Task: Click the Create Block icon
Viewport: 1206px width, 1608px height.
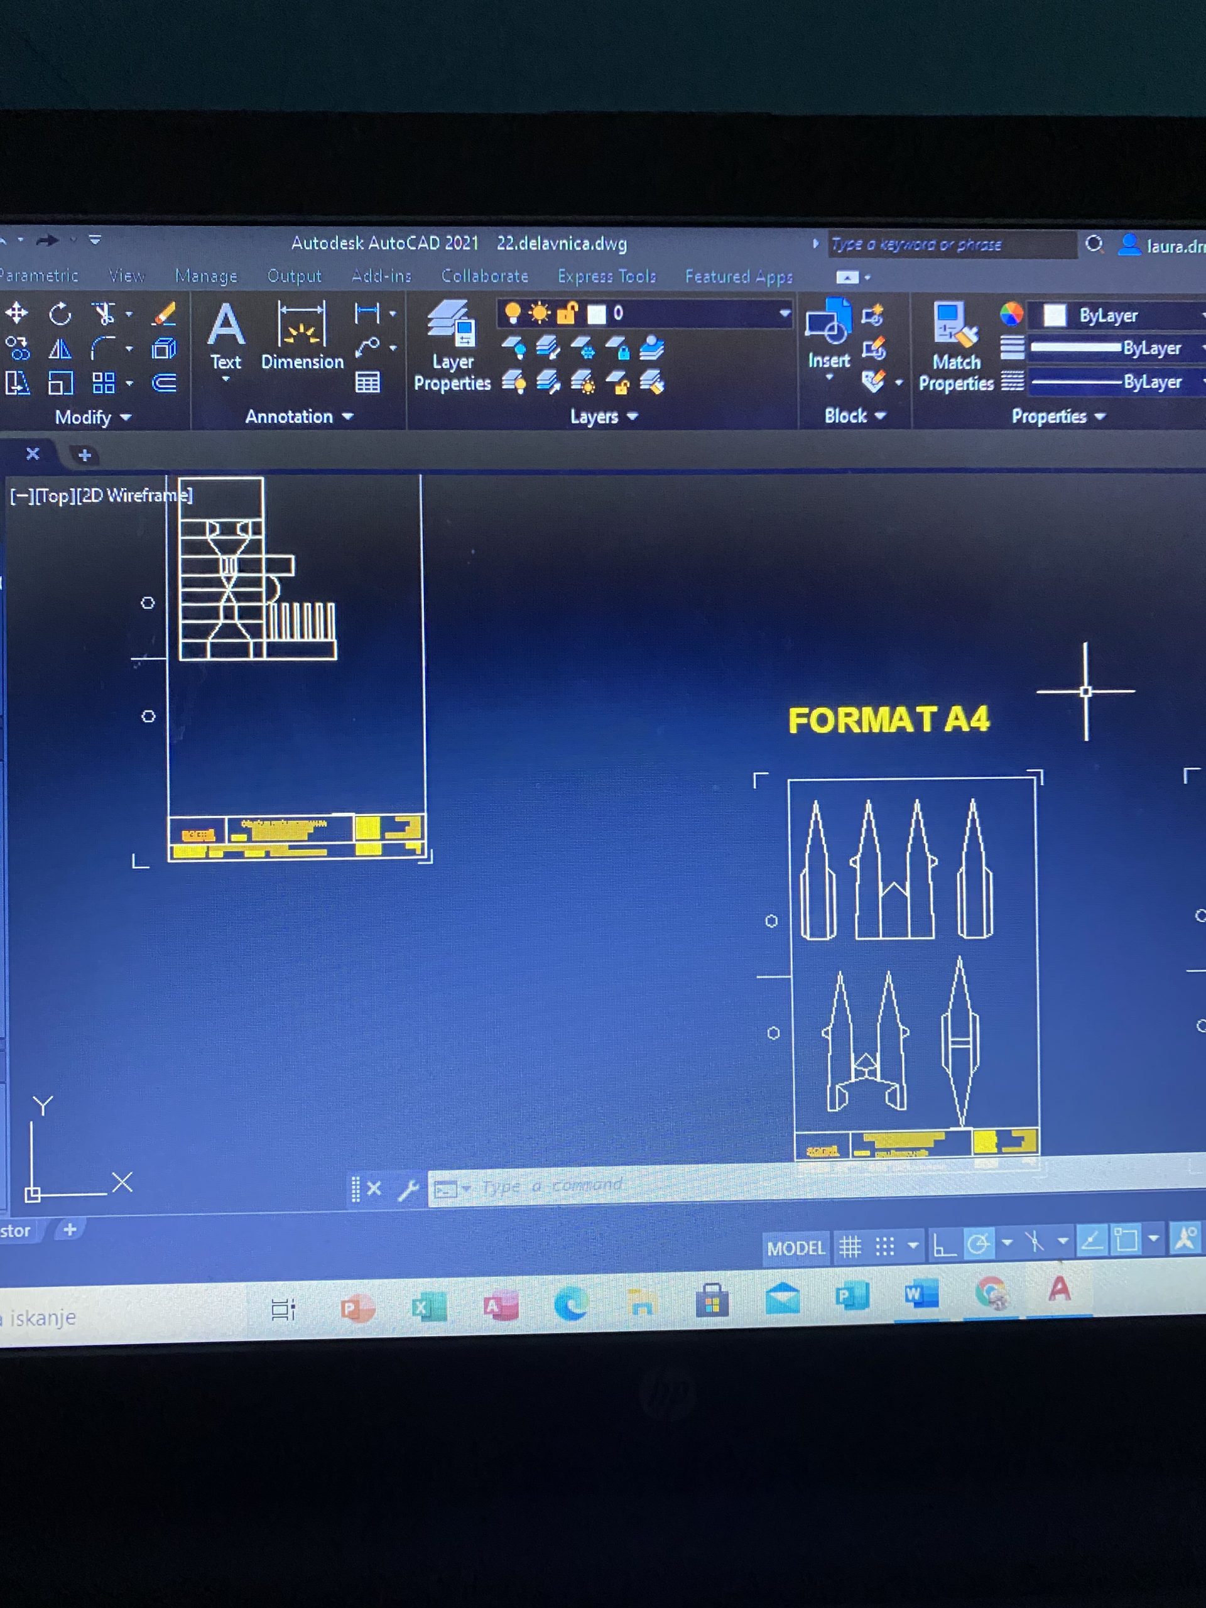Action: pos(872,315)
